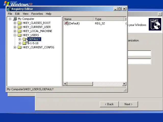The height and width of the screenshot is (122, 163).
Task: Collapse the My Computer root node
Action: pyautogui.click(x=10, y=19)
